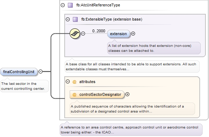
Task: Click @ icon inside controlSectorDesignator box
Action: [x=74, y=94]
